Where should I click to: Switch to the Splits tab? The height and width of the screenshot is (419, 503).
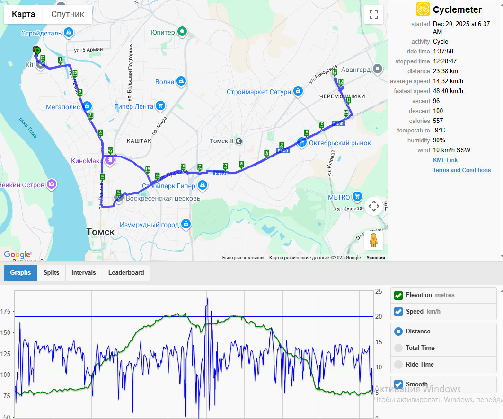(x=51, y=273)
